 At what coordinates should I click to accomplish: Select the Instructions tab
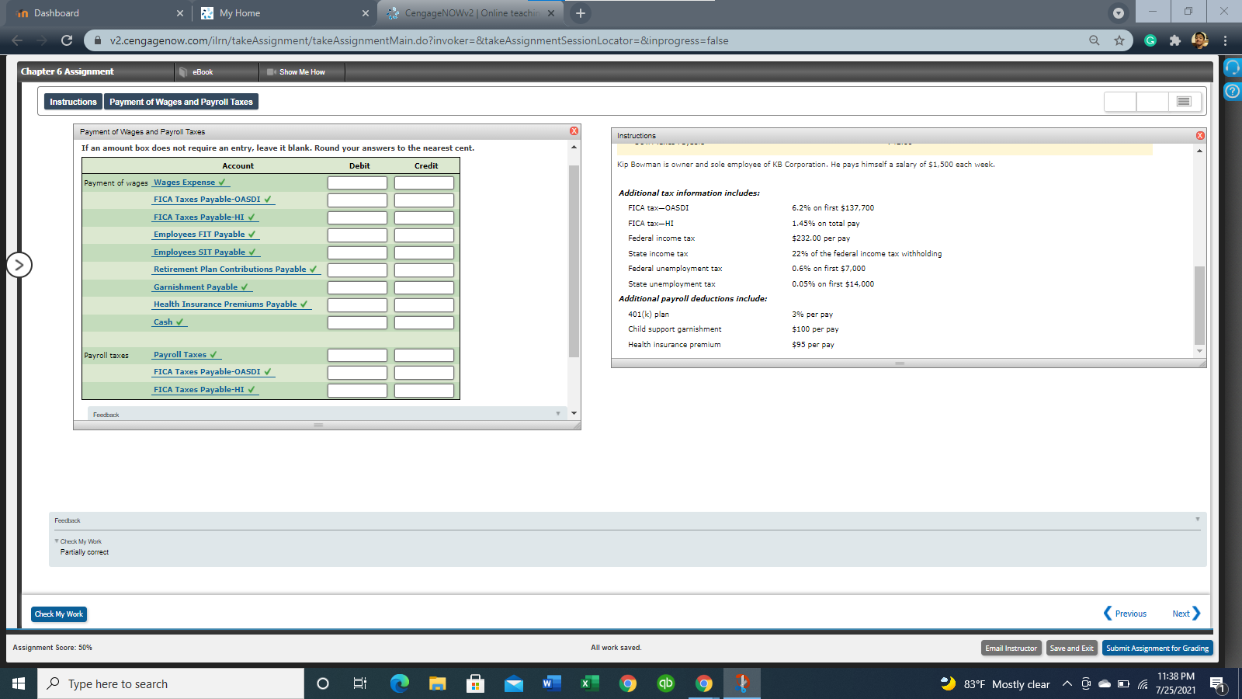click(x=73, y=102)
